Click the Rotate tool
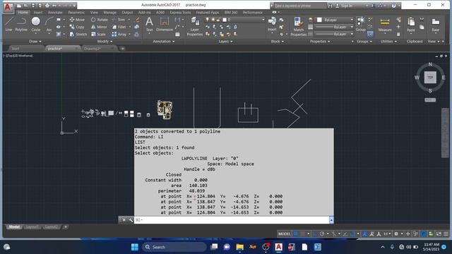This screenshot has height=254, width=452. pyautogui.click(x=100, y=20)
